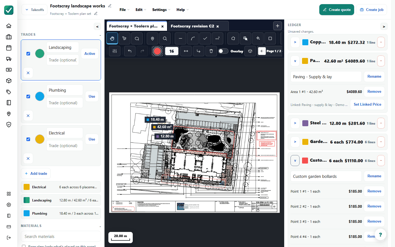This screenshot has height=247, width=395.
Task: Click the horizontal double-arrow scale icon
Action: coord(186,51)
